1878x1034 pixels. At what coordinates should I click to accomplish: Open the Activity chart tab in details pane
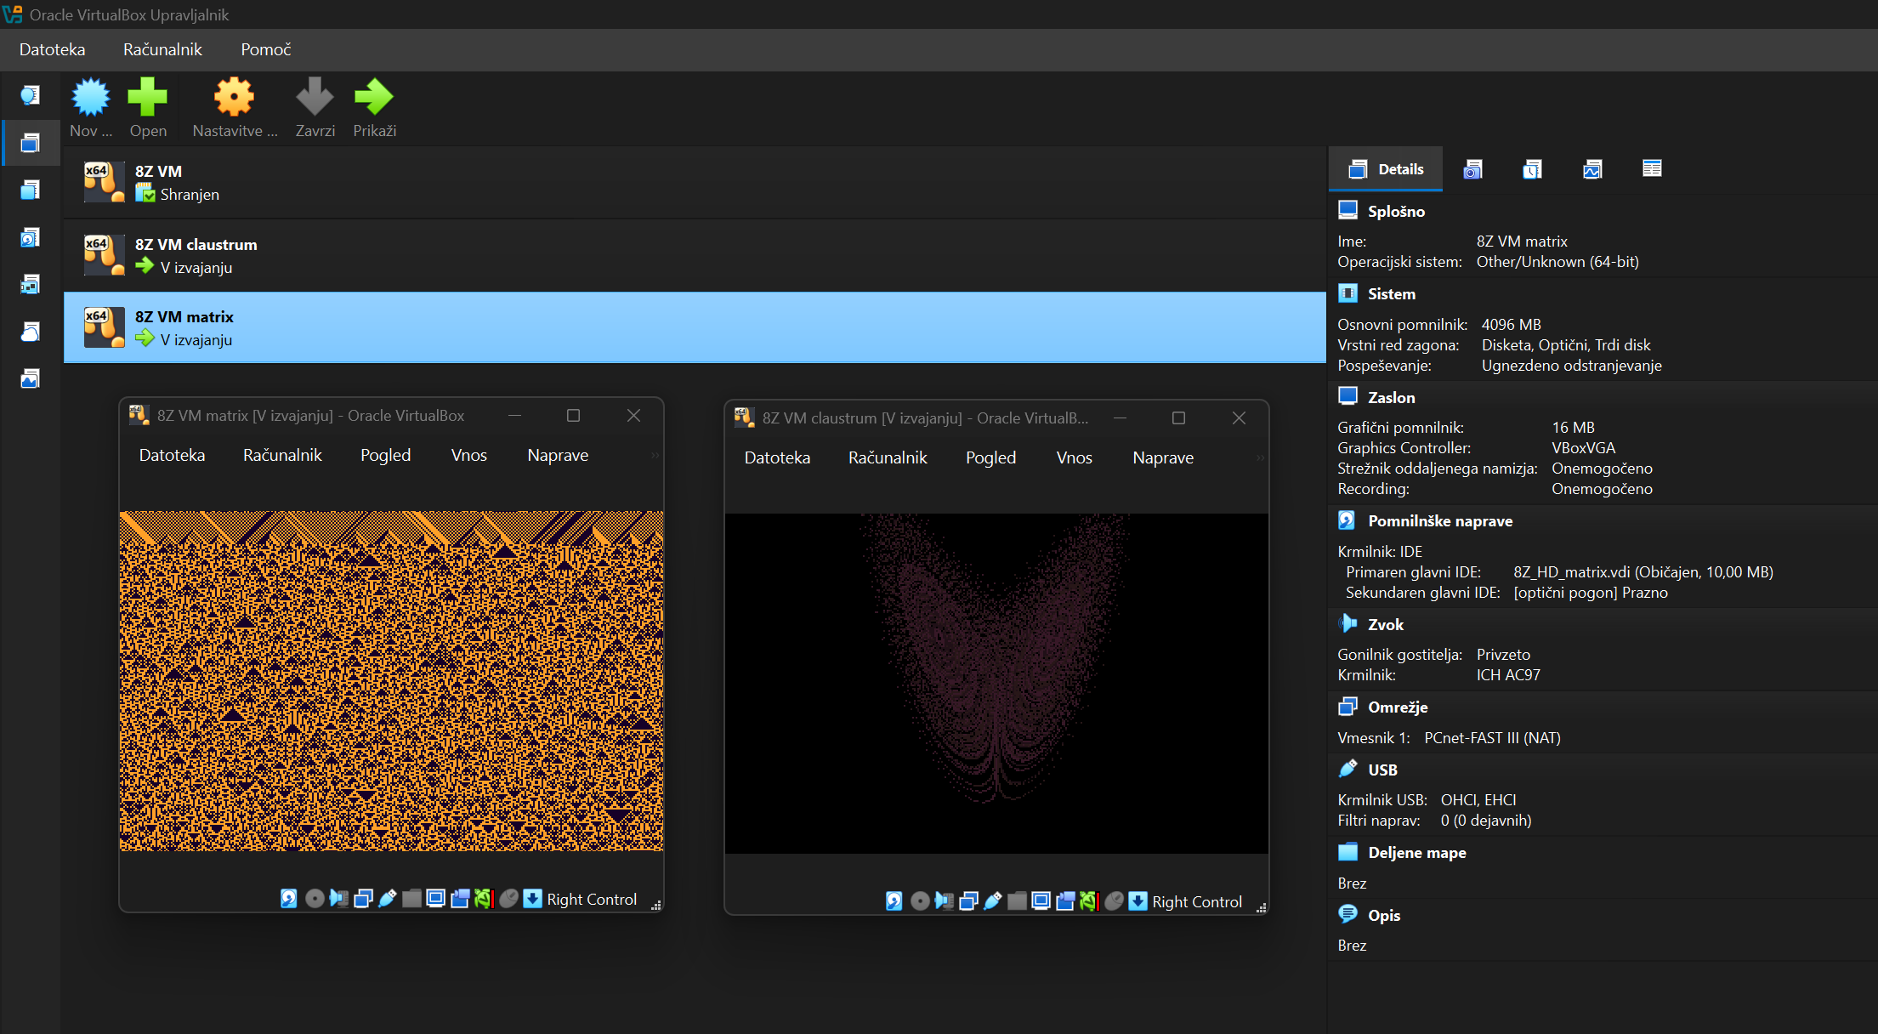[x=1592, y=169]
